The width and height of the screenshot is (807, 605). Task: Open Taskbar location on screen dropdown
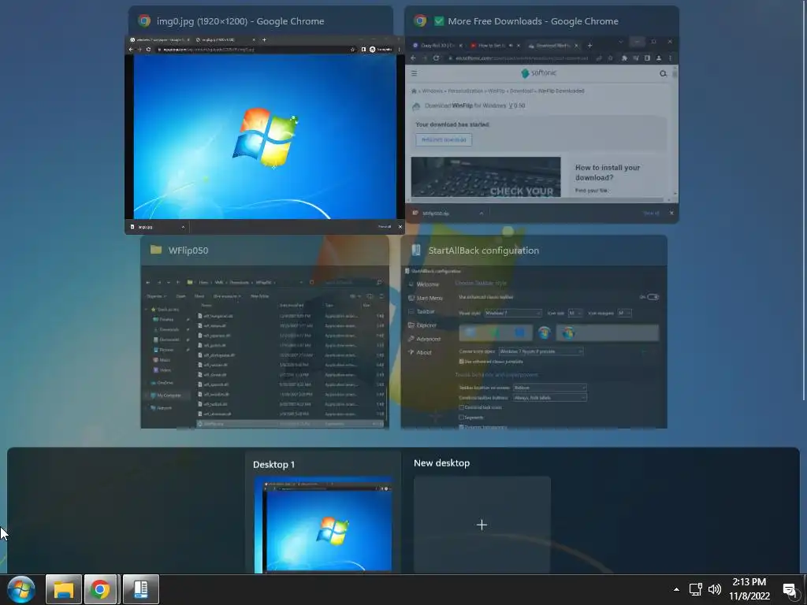point(549,388)
